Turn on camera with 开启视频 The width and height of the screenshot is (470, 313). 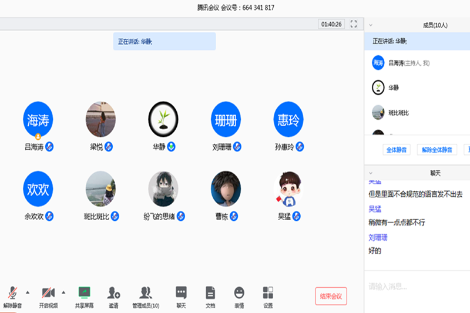(48, 296)
